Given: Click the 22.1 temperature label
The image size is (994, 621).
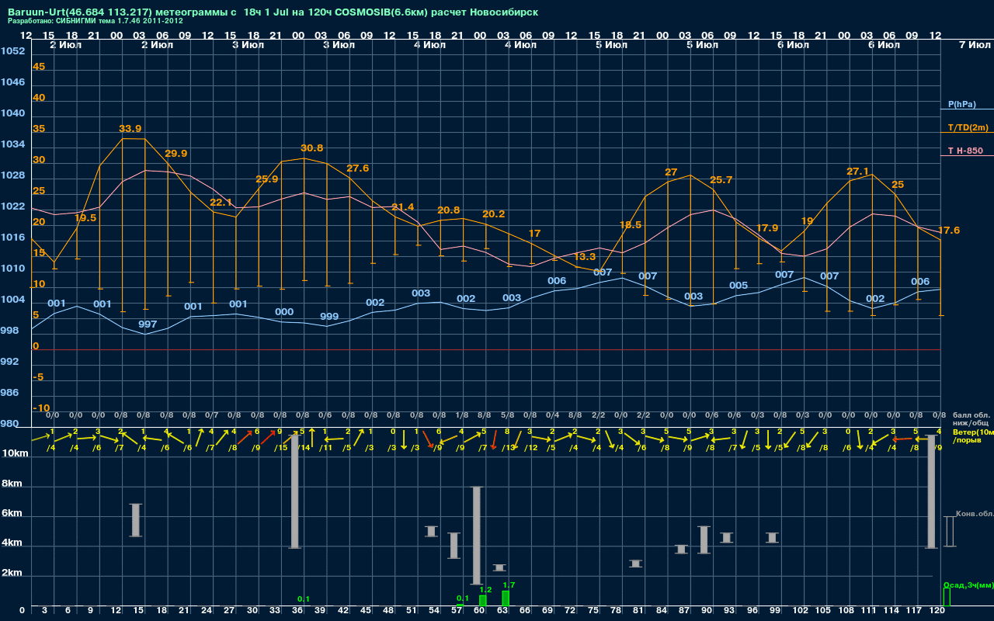Looking at the screenshot, I should (x=221, y=203).
